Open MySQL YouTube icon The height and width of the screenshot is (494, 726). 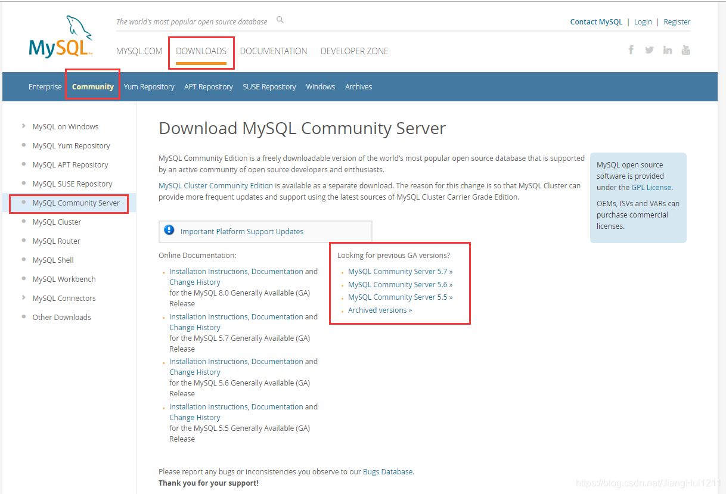pos(686,50)
